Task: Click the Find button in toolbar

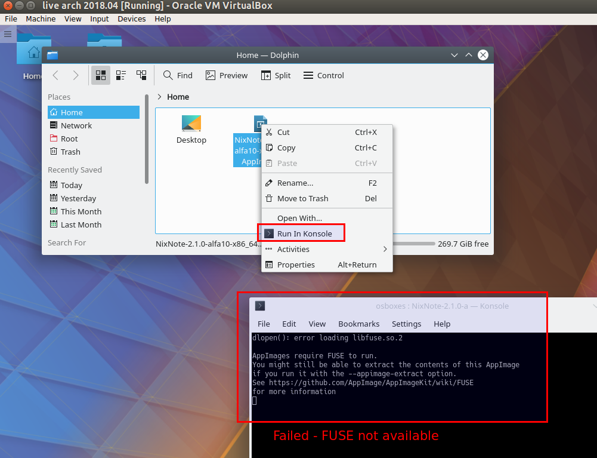Action: [178, 75]
